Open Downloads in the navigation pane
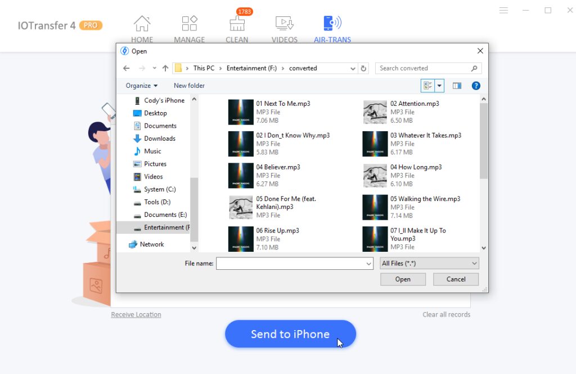576x374 pixels. click(154, 139)
